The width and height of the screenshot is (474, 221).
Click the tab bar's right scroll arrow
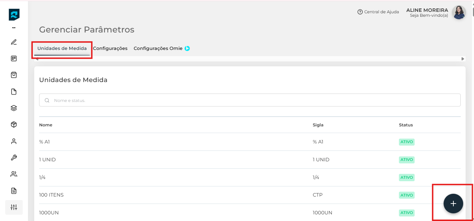click(x=463, y=59)
